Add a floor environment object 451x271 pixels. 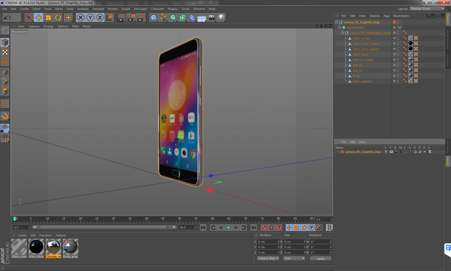point(202,18)
